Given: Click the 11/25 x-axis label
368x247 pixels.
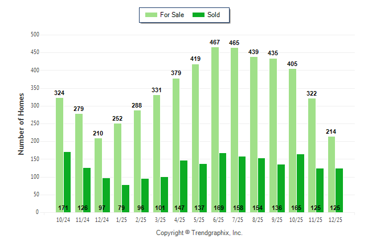Looking at the screenshot, I should [x=316, y=219].
